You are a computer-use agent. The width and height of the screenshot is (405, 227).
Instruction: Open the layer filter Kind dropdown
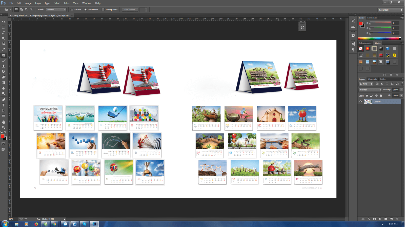pos(366,84)
